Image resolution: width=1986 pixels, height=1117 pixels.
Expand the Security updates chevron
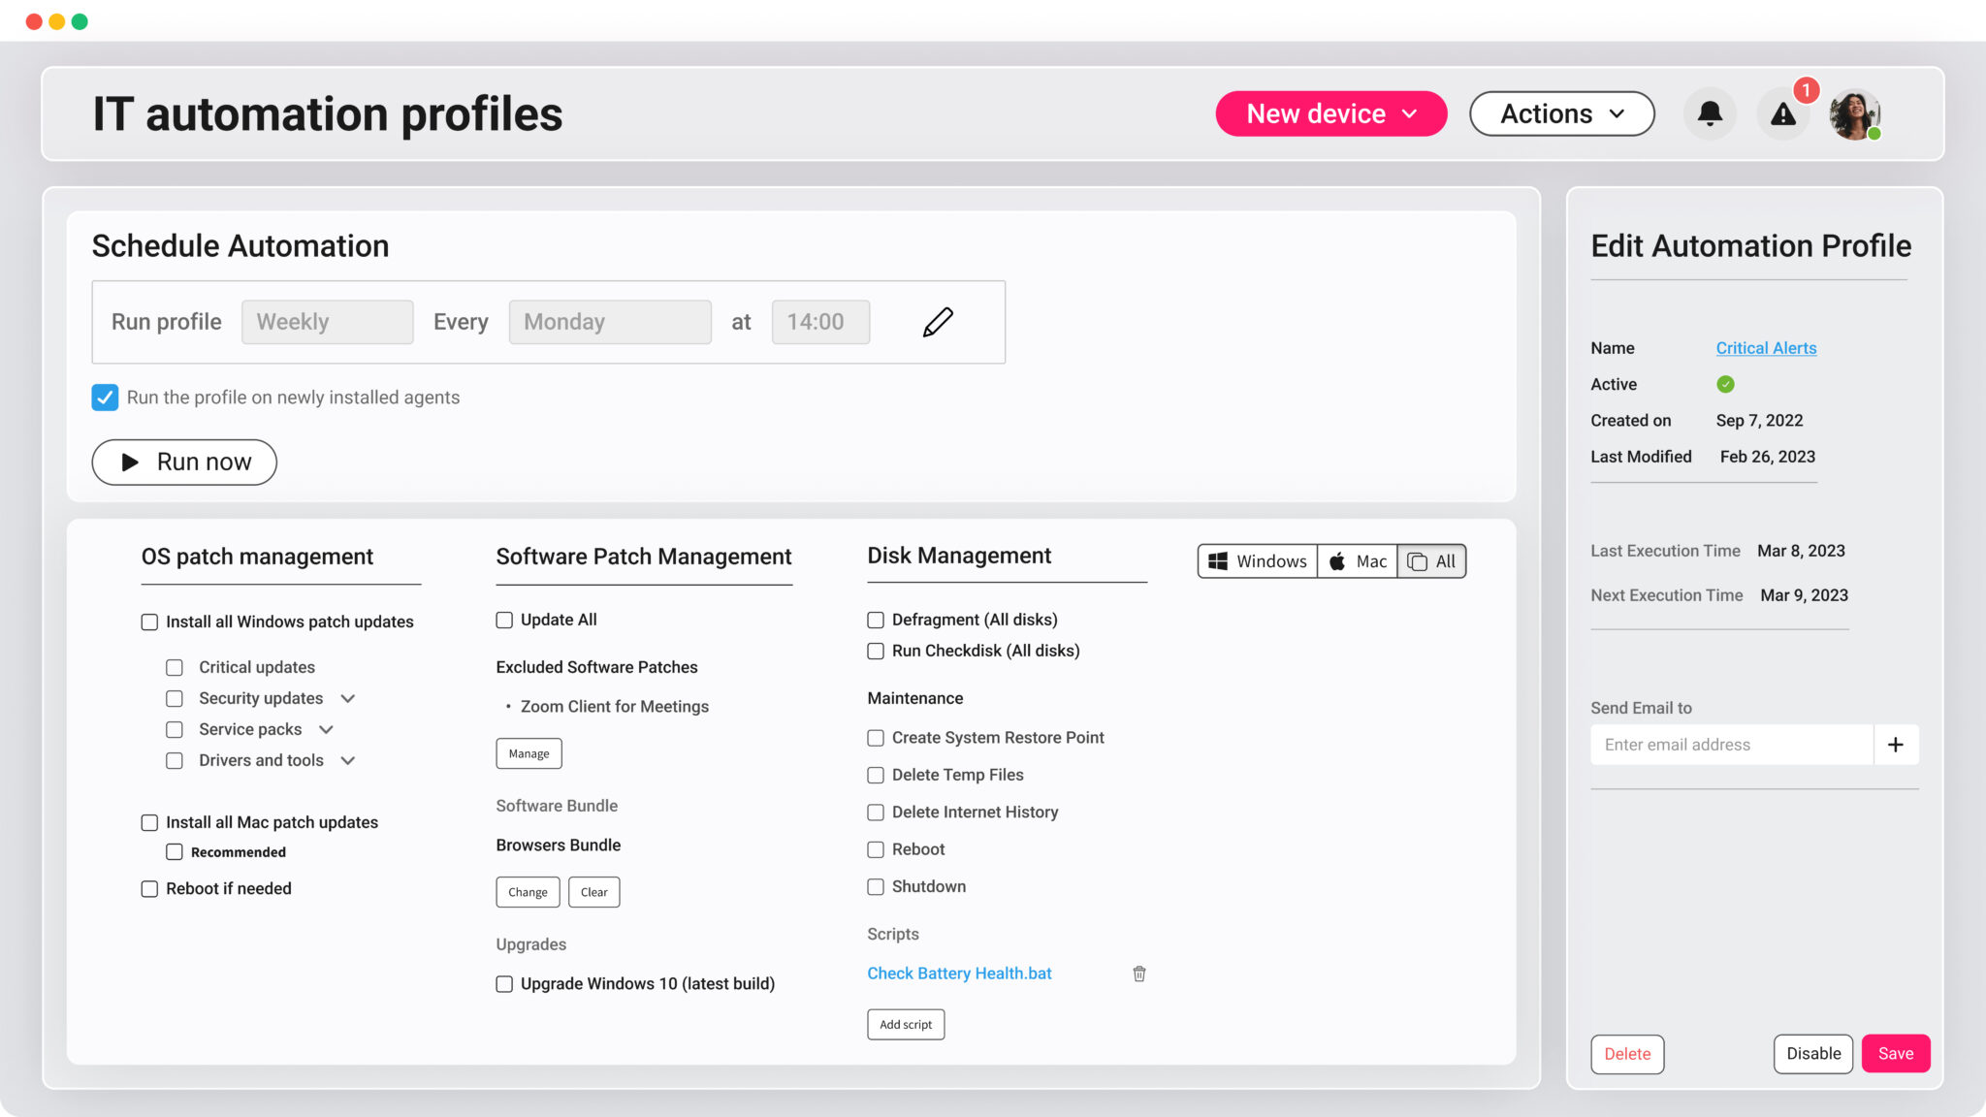click(x=349, y=698)
